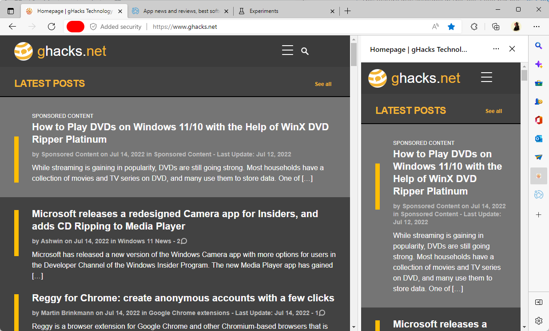
Task: Click the Extensions puzzle icon
Action: 474,27
